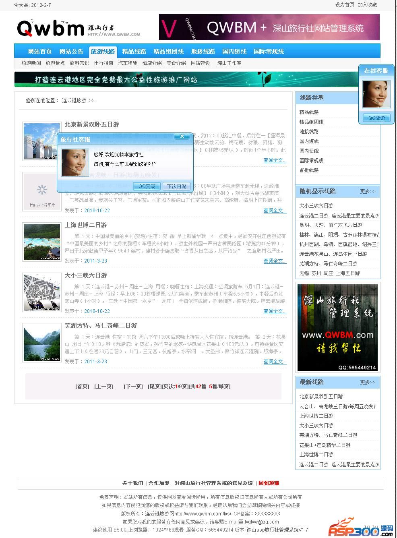Screen dimensions: 397x538
Task: Open 云台山、青龙峡三日游 in 最新线路
Action: click(337, 407)
